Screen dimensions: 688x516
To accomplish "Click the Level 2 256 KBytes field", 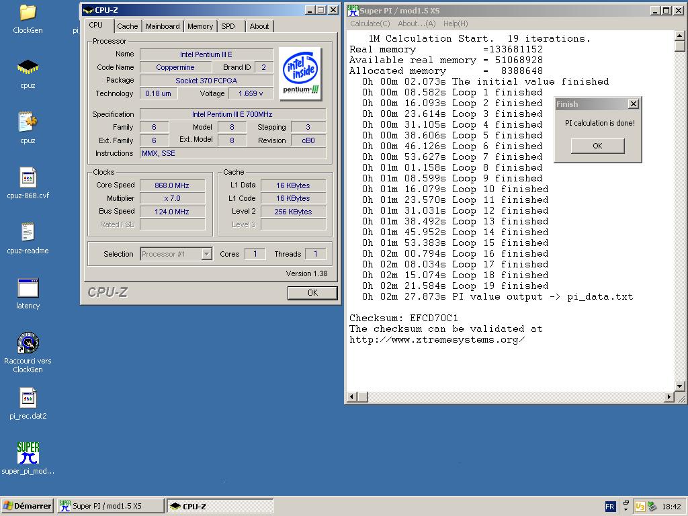I will [x=293, y=212].
